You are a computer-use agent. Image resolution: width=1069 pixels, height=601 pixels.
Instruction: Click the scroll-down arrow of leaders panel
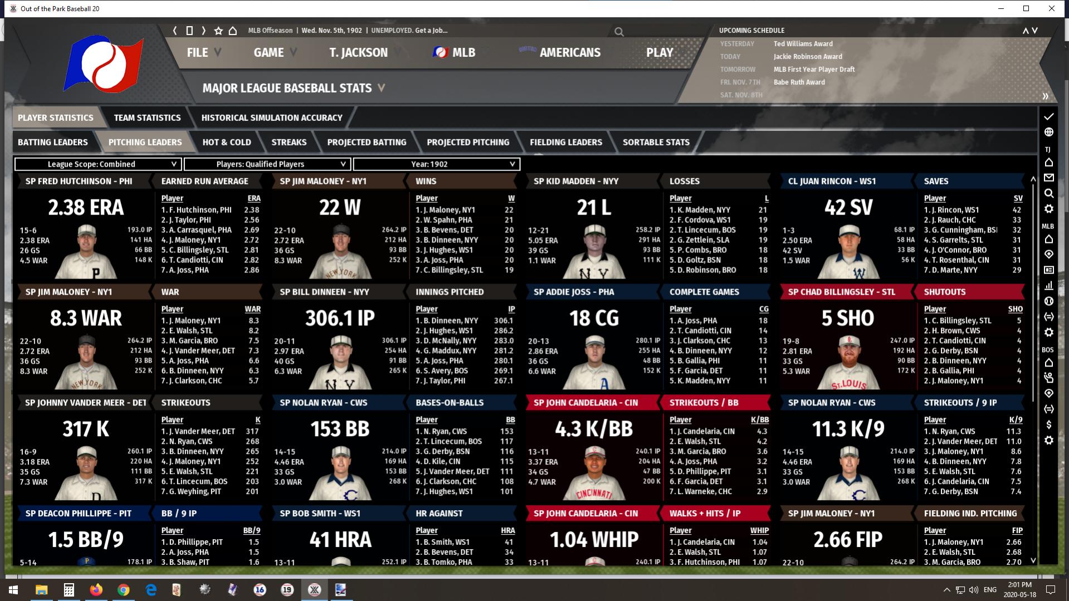click(1033, 560)
